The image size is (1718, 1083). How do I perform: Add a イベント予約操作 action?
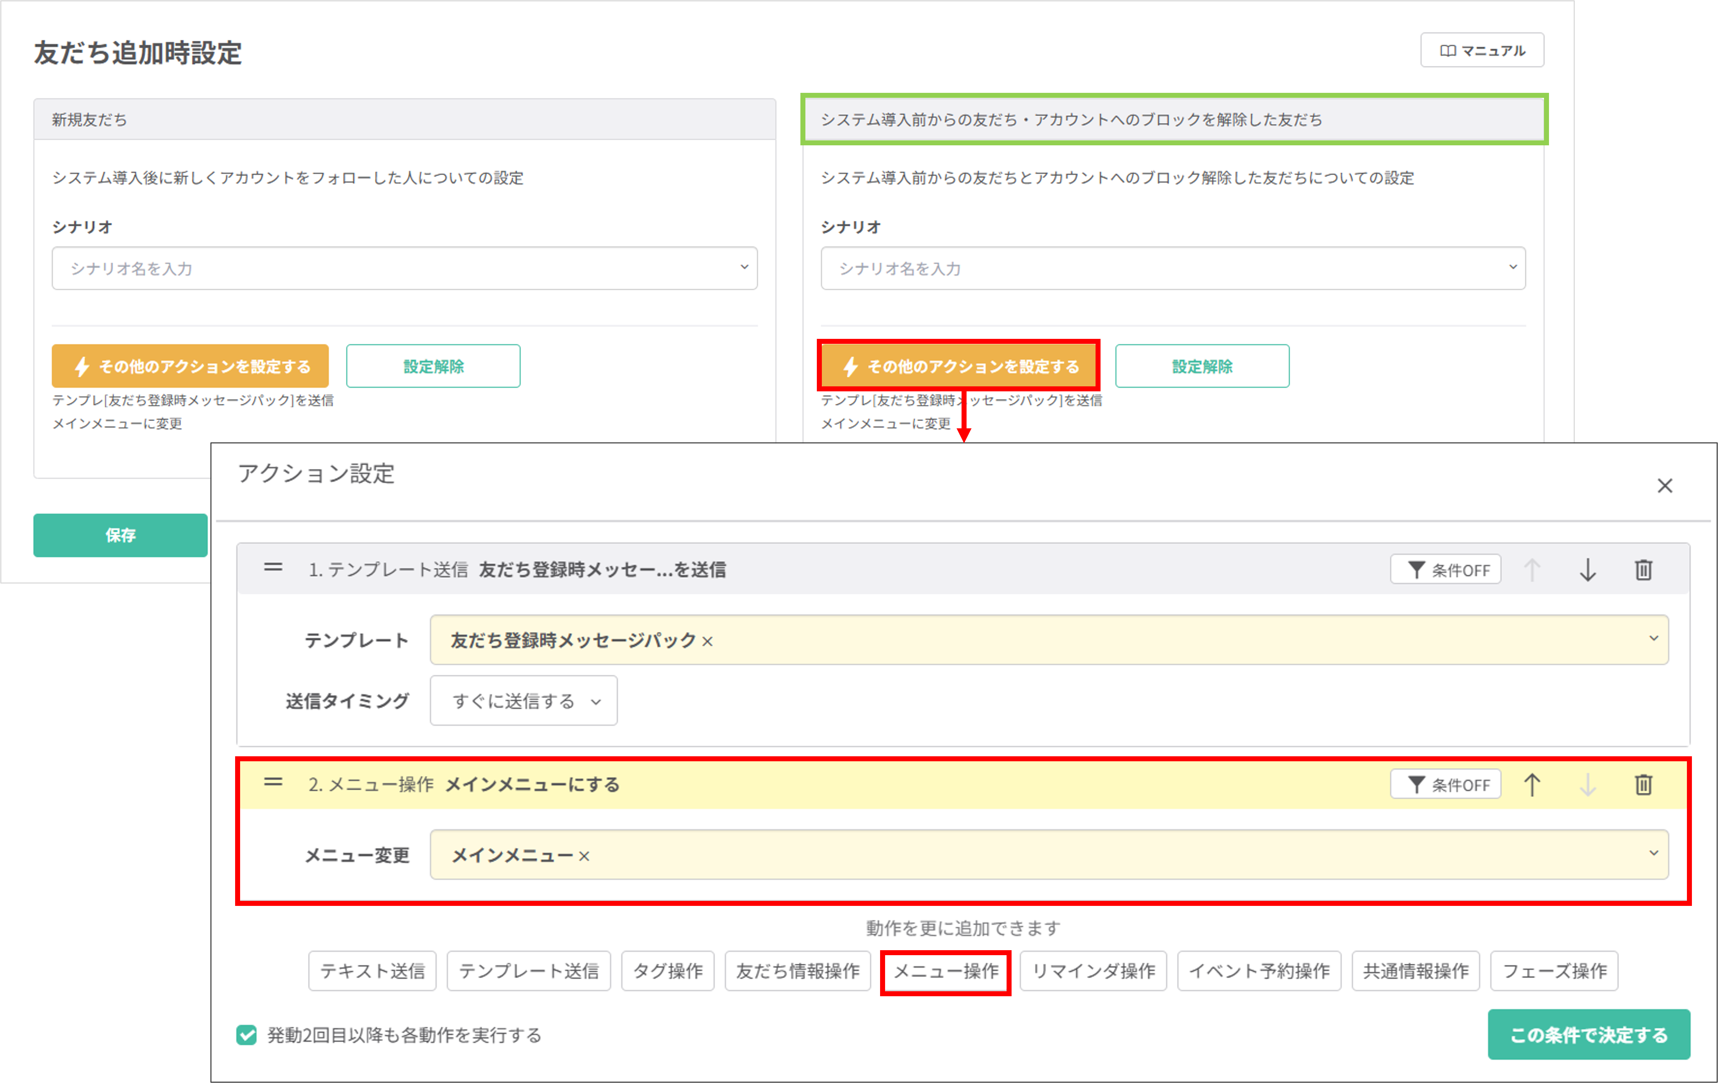point(1259,971)
